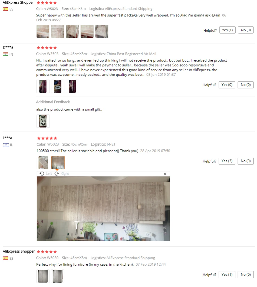The height and width of the screenshot is (287, 257).
Task: Open the panda gift photo thumbnail
Action: tap(43, 121)
